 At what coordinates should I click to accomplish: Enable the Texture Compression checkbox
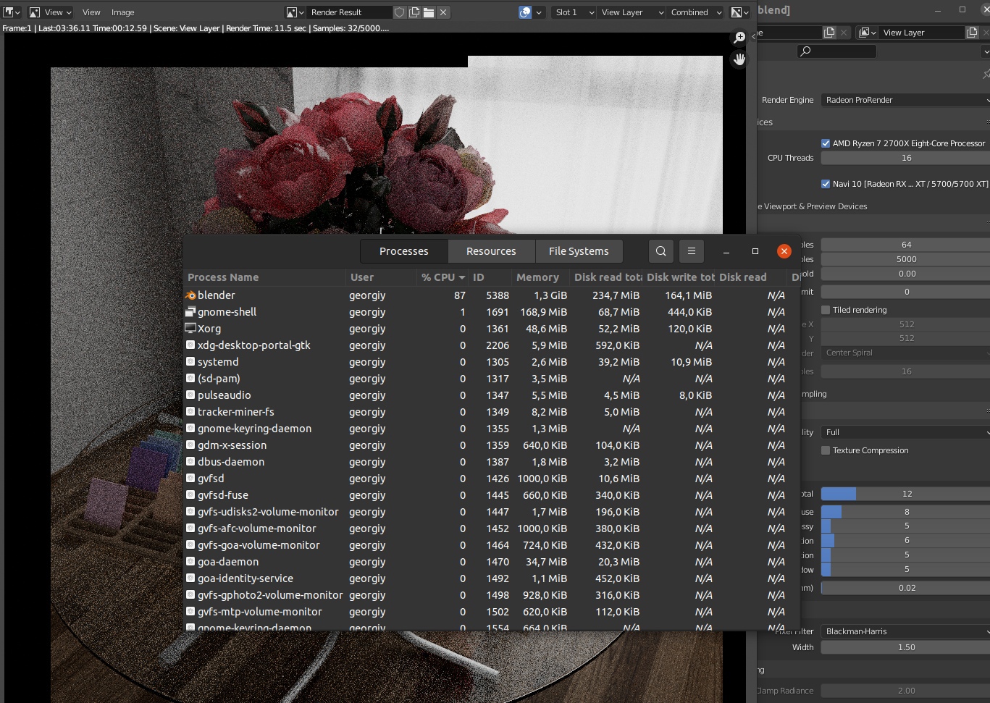(825, 450)
